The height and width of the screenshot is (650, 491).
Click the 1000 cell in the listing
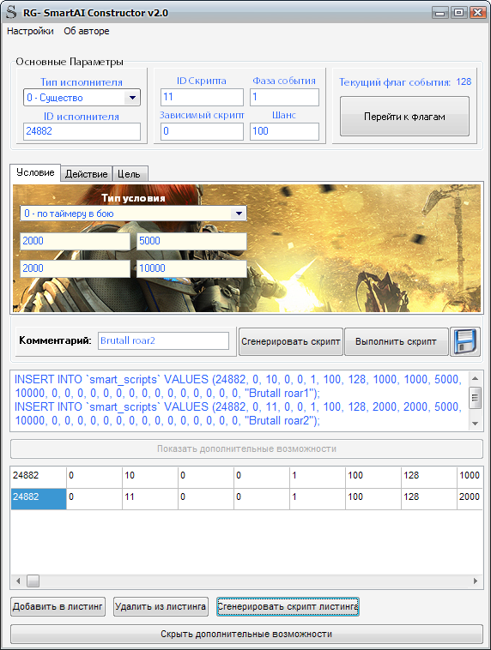pyautogui.click(x=470, y=477)
